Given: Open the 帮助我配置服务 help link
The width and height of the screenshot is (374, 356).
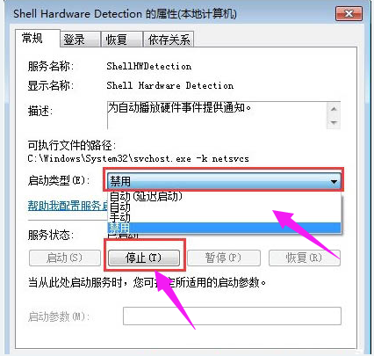Looking at the screenshot, I should point(68,206).
